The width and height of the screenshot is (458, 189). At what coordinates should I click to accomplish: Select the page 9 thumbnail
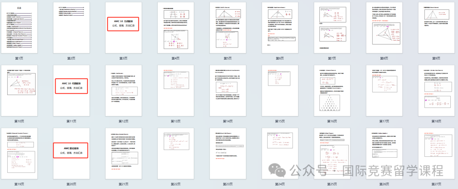click(x=436, y=28)
